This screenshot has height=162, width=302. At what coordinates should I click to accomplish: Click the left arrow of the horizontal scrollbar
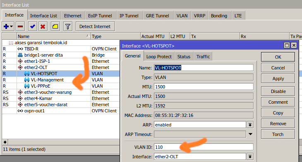click(x=5, y=142)
